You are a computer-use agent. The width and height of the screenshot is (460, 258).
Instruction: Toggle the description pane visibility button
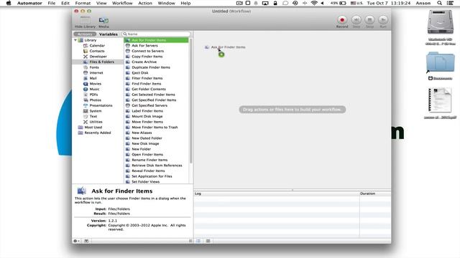point(86,241)
